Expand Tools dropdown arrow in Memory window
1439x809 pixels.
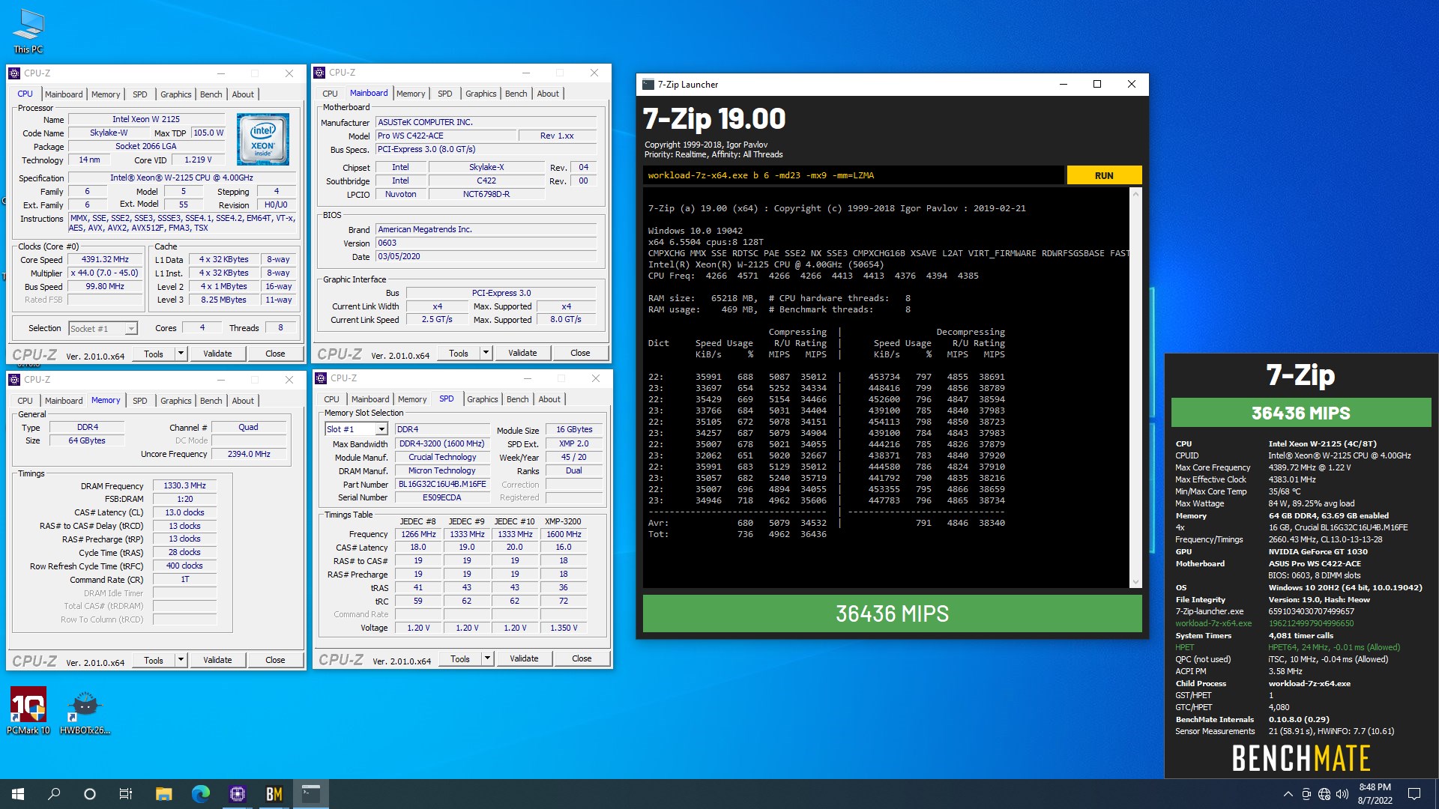click(181, 660)
